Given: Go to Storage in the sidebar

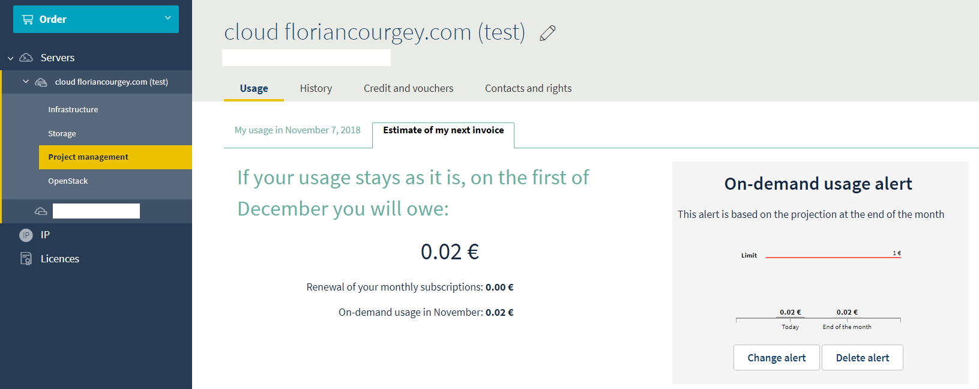Looking at the screenshot, I should 62,133.
